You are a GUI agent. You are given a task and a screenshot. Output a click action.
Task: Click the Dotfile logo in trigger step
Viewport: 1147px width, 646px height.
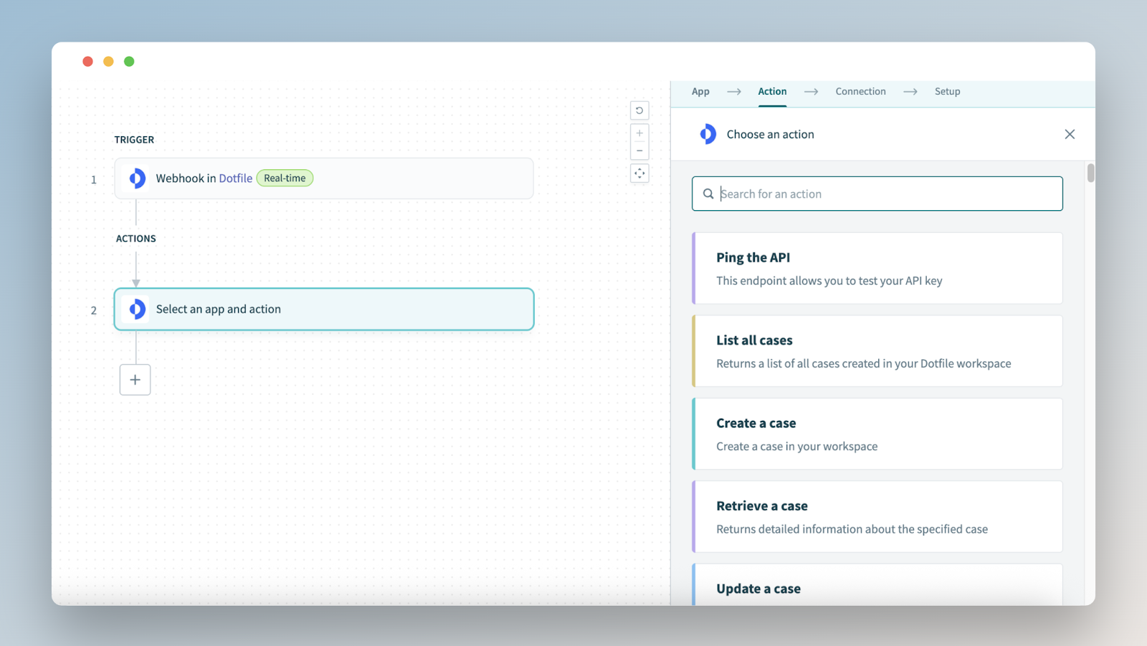point(137,179)
